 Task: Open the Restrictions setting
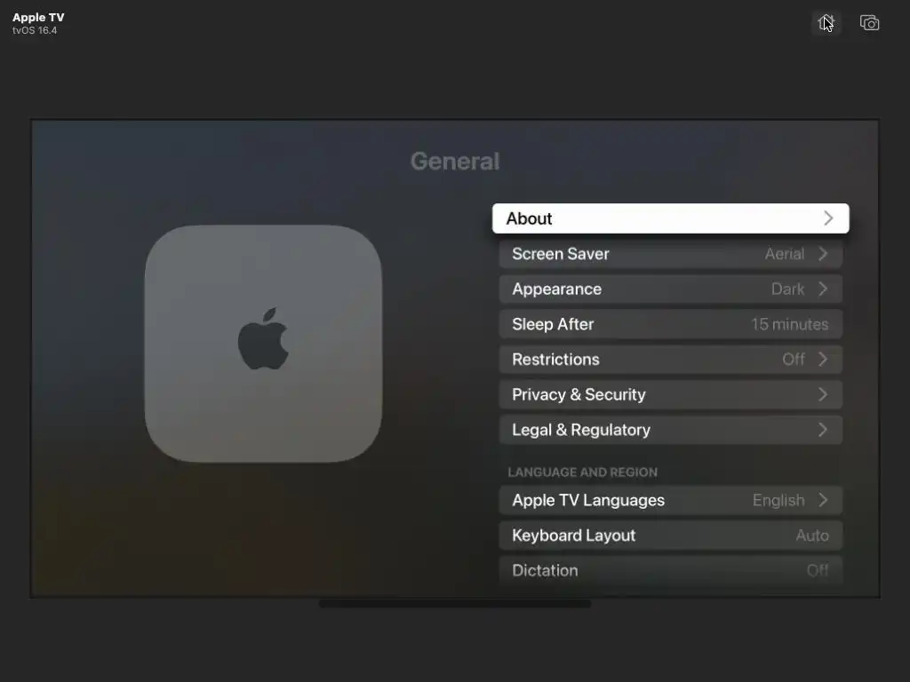pyautogui.click(x=670, y=360)
